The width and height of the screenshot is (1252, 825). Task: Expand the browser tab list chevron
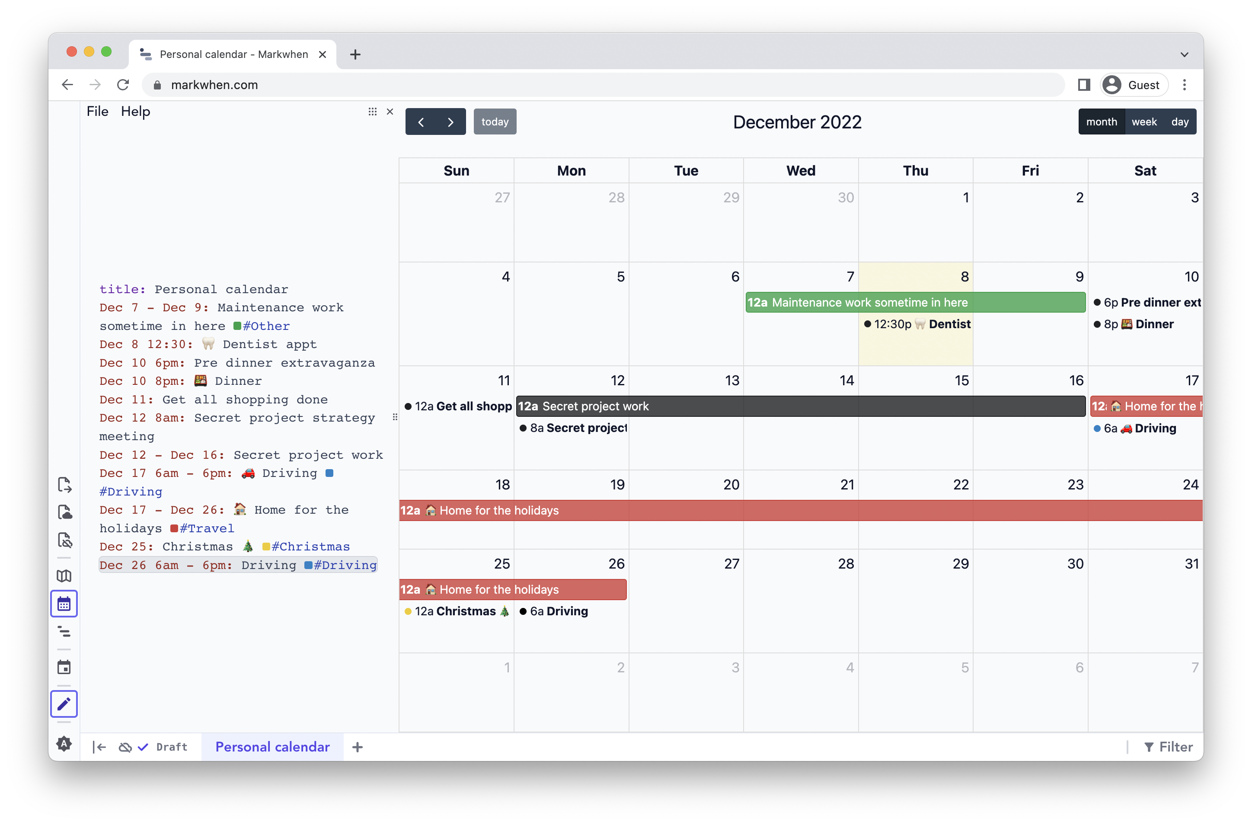(1184, 54)
